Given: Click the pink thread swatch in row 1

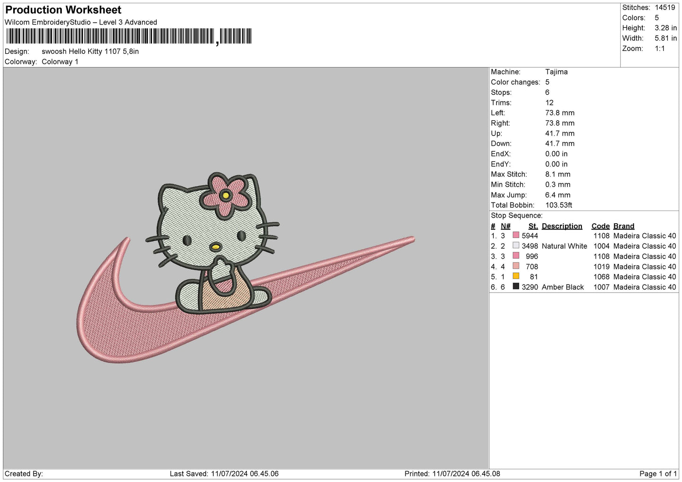Looking at the screenshot, I should [x=516, y=235].
